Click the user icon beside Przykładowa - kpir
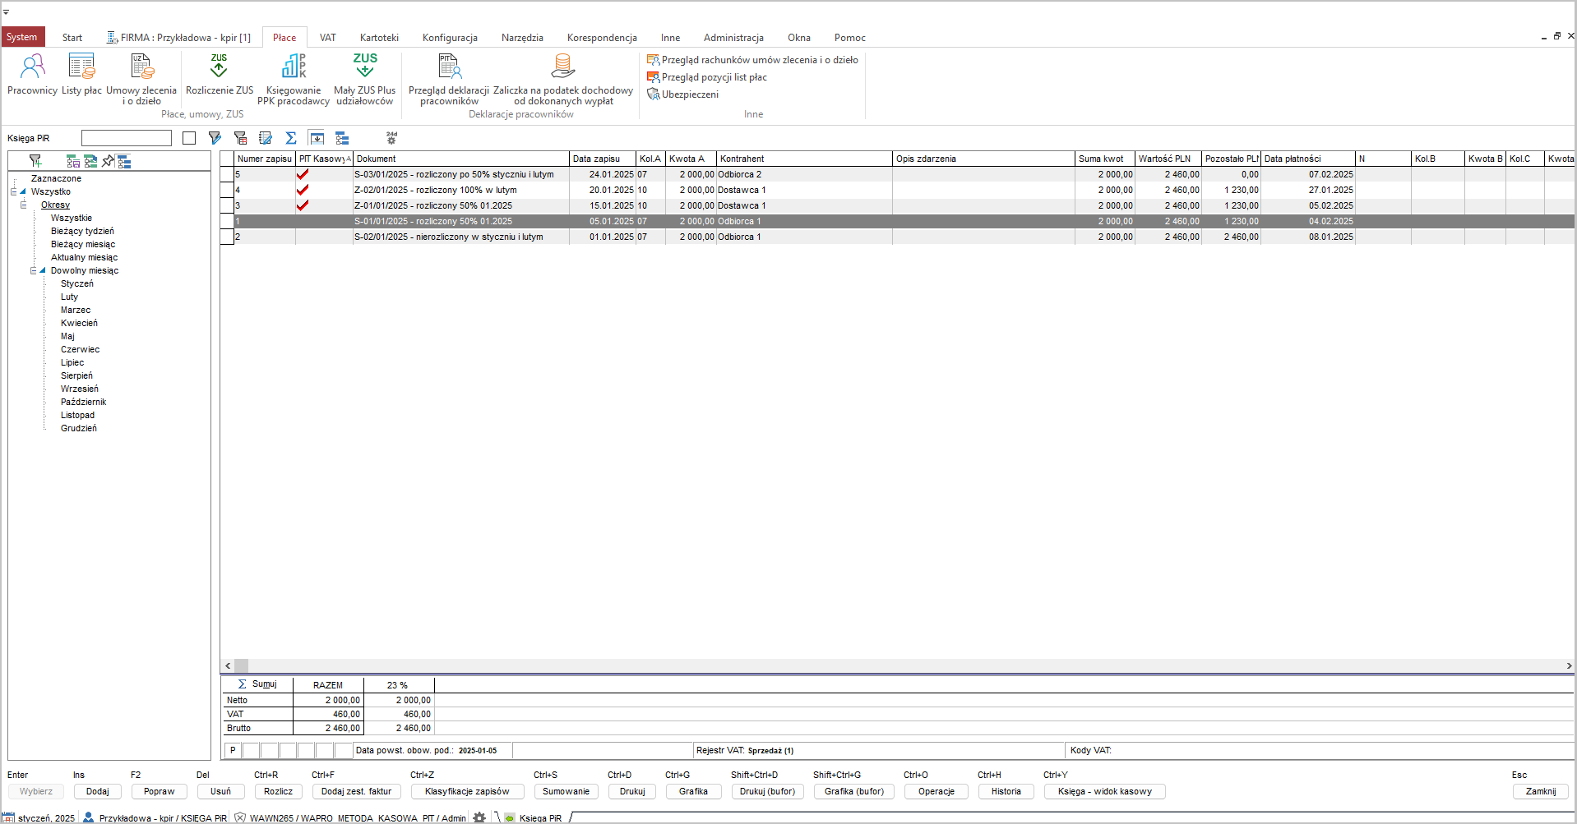This screenshot has height=824, width=1577. 88,817
